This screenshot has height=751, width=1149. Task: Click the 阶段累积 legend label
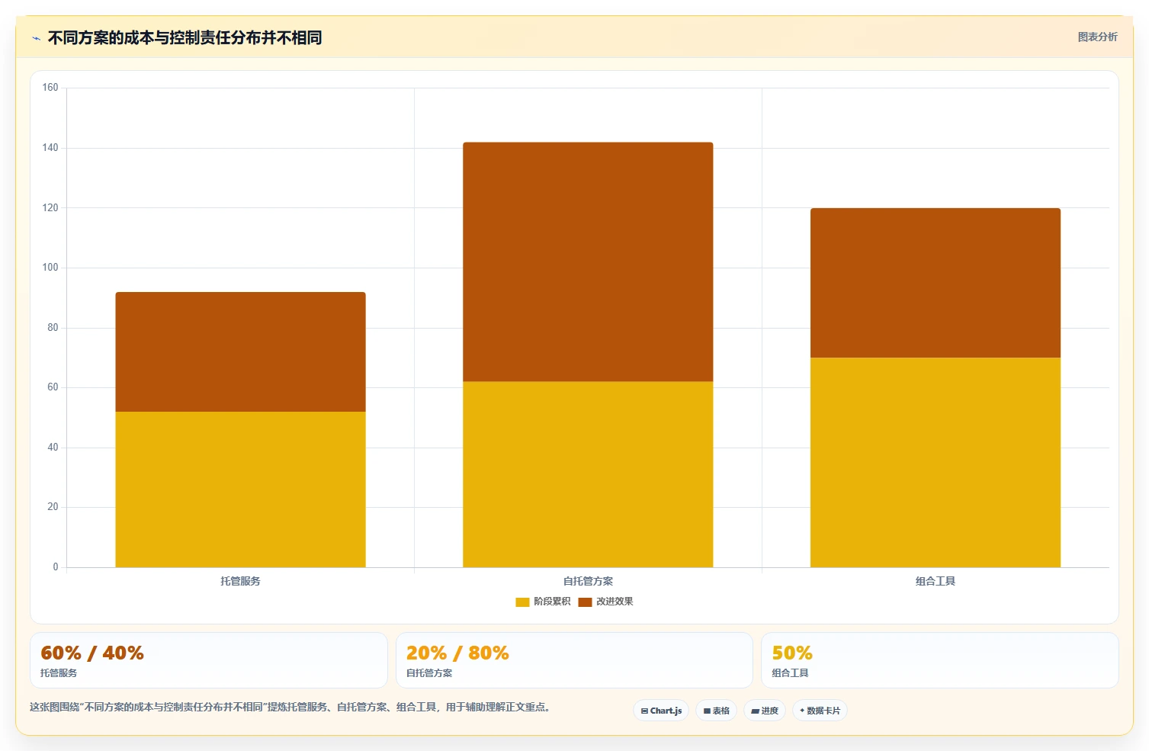coord(552,602)
